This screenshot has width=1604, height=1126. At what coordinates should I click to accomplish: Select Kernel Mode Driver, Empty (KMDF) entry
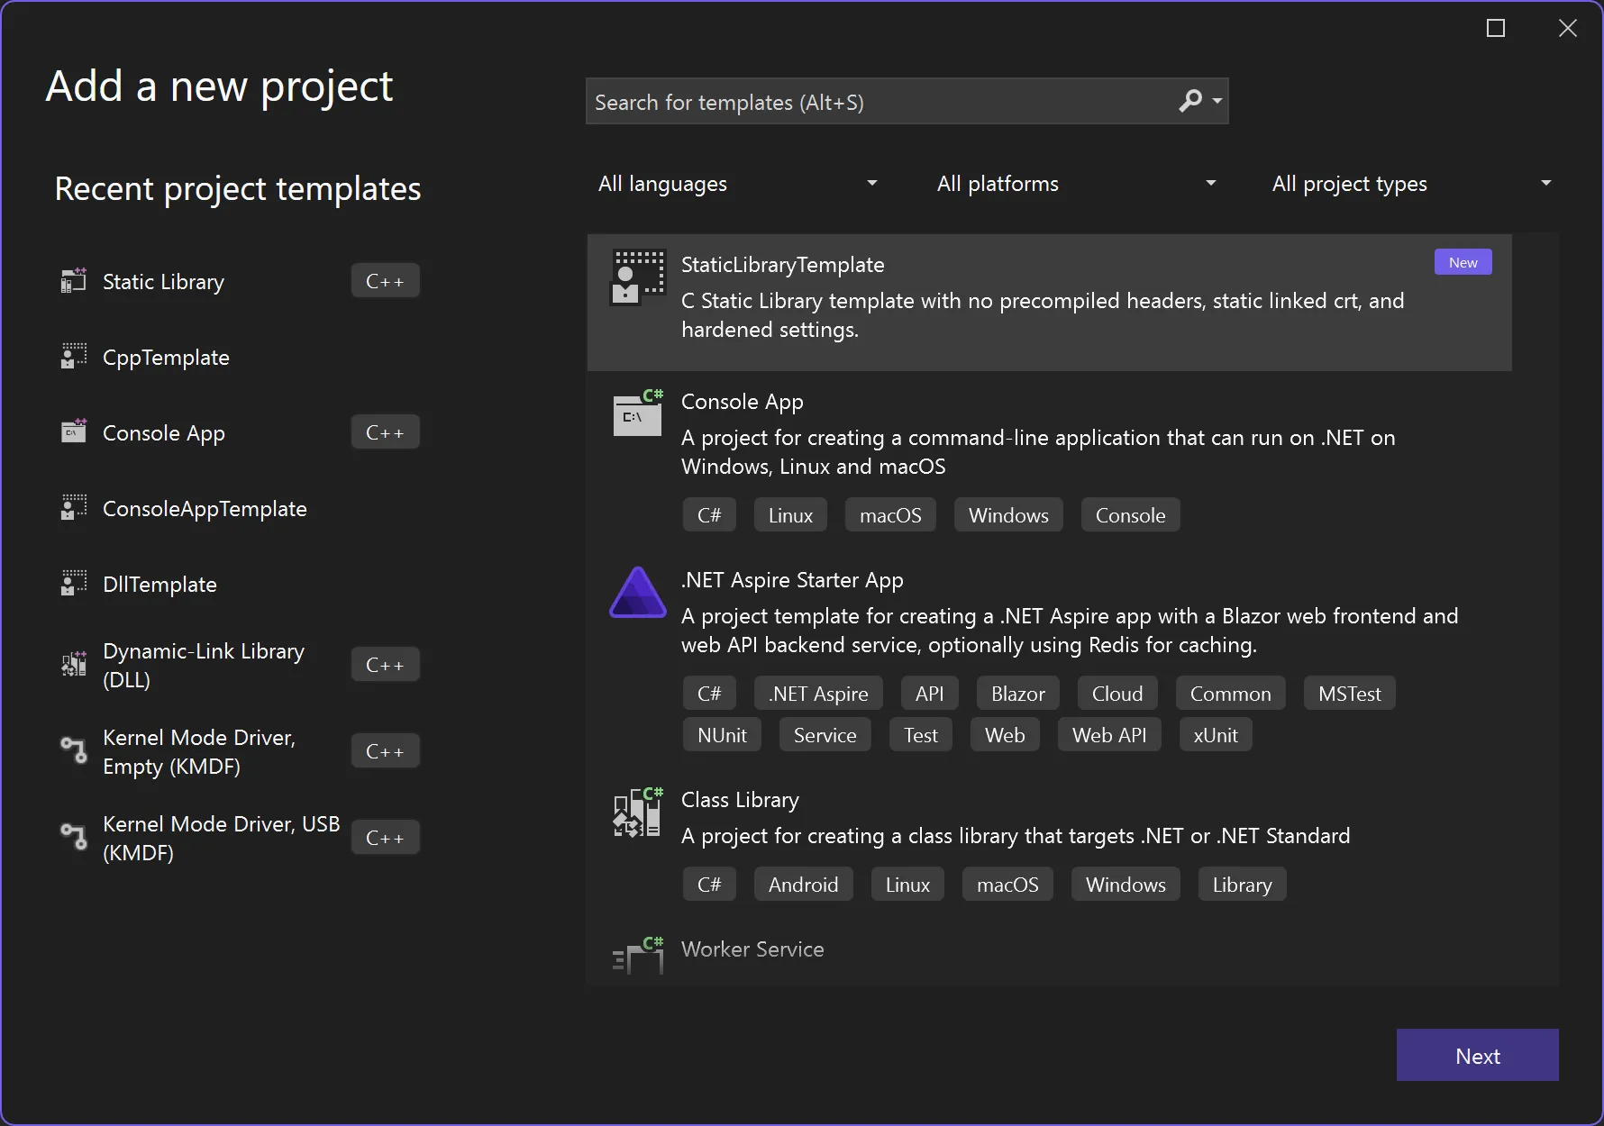tap(199, 751)
